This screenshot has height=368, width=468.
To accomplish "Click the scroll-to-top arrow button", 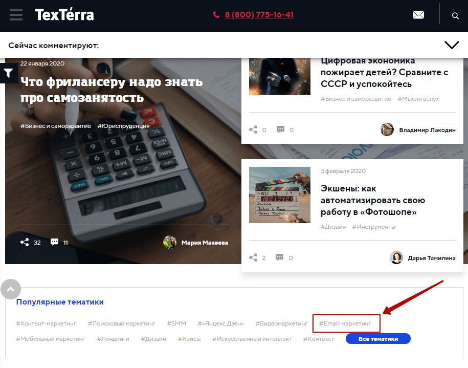I will click(11, 289).
